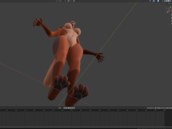Jump to next keyframe
The width and height of the screenshot is (172, 129).
point(72,108)
